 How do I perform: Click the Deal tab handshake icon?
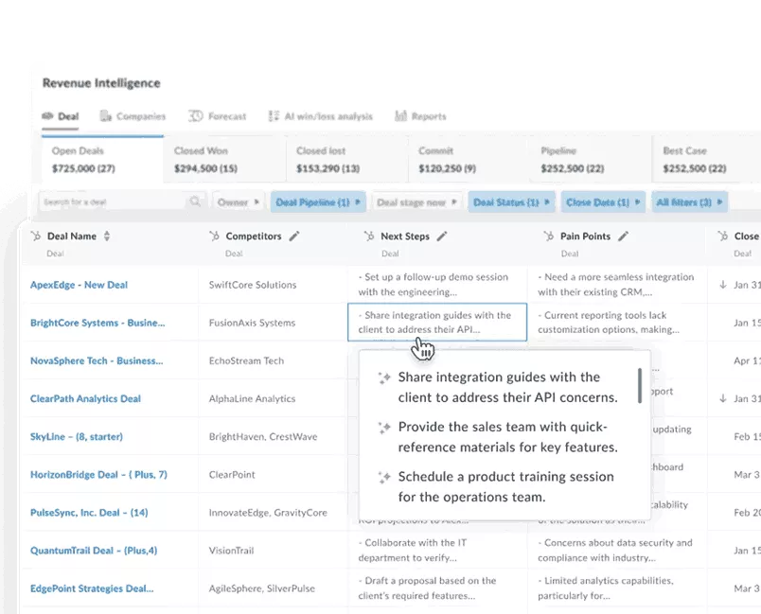pos(47,116)
